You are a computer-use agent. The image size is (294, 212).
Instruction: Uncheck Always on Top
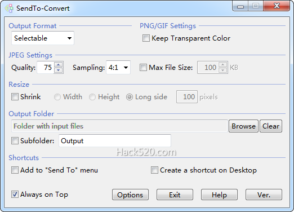coord(15,195)
